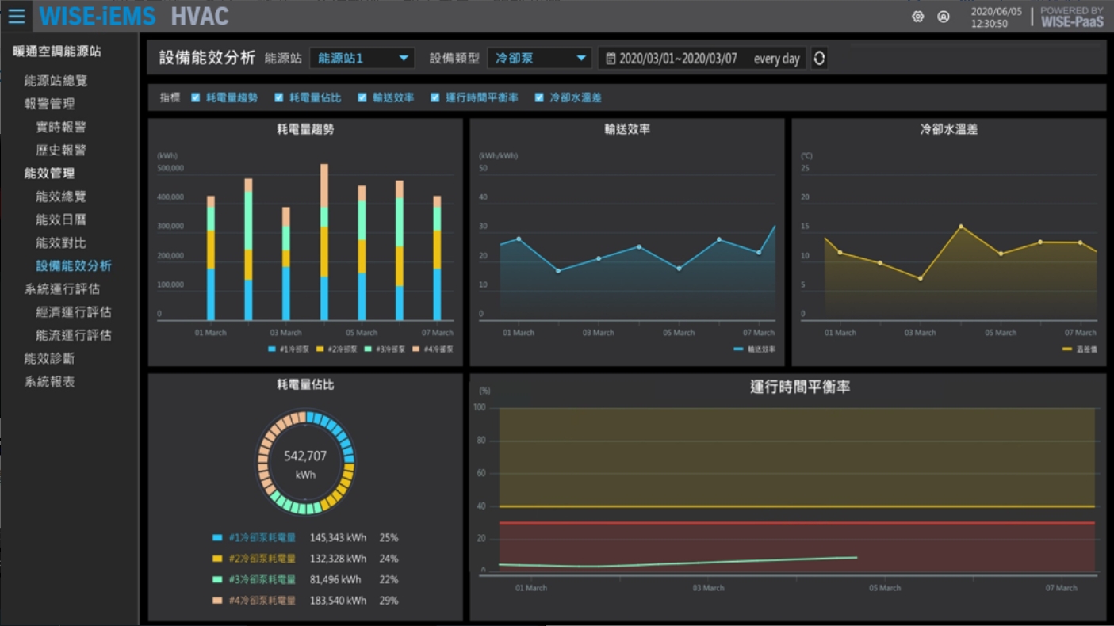Open 歷史報警 in sidebar
Image resolution: width=1114 pixels, height=626 pixels.
coord(61,150)
